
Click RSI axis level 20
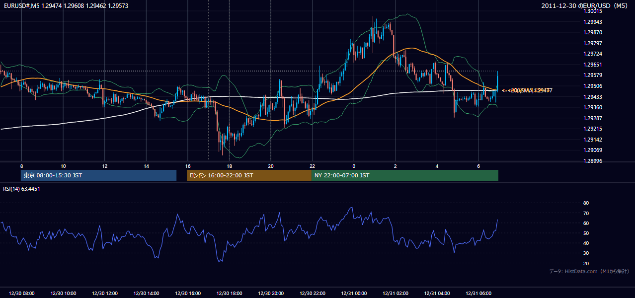tap(586, 263)
